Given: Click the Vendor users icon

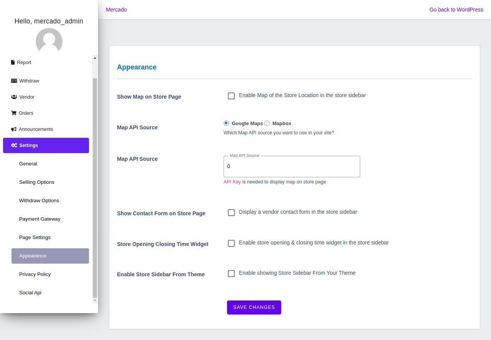Looking at the screenshot, I should [x=14, y=97].
